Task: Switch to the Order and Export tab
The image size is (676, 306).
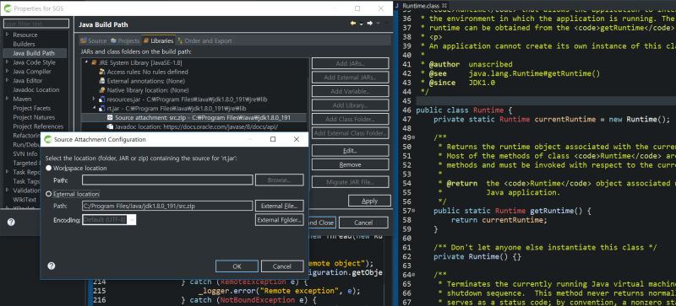Action: point(204,41)
